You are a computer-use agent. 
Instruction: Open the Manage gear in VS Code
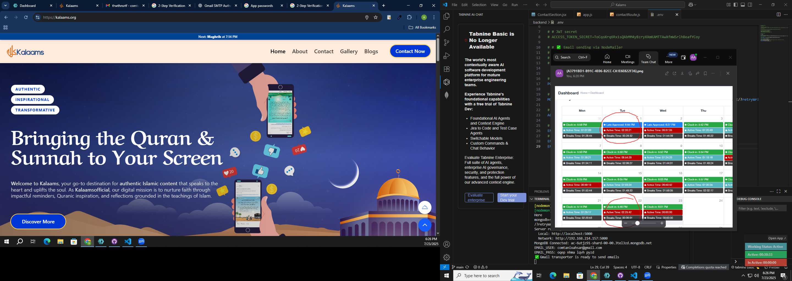click(446, 257)
